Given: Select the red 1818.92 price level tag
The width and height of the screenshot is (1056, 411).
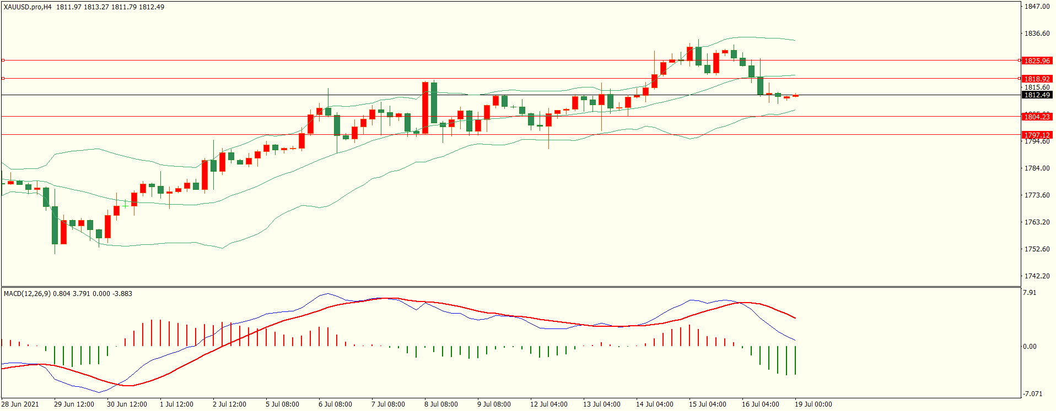Looking at the screenshot, I should [x=1037, y=79].
